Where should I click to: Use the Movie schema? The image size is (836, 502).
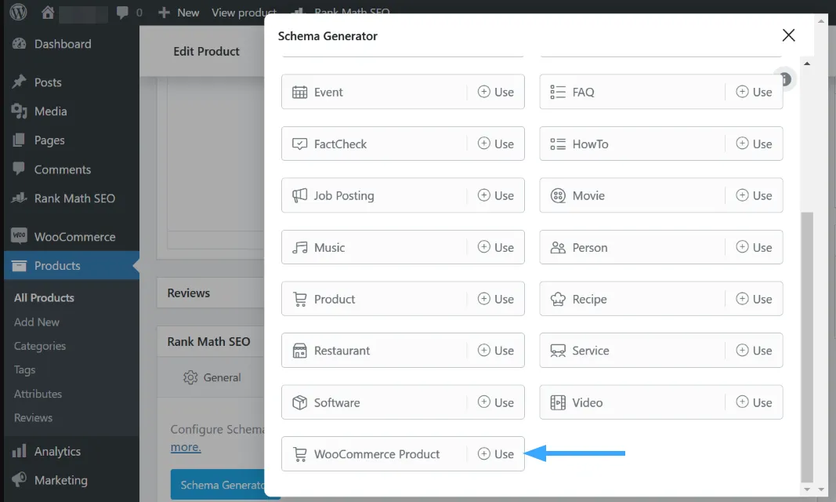(x=754, y=195)
